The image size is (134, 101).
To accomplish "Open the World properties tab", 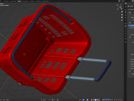I will [x=126, y=20].
